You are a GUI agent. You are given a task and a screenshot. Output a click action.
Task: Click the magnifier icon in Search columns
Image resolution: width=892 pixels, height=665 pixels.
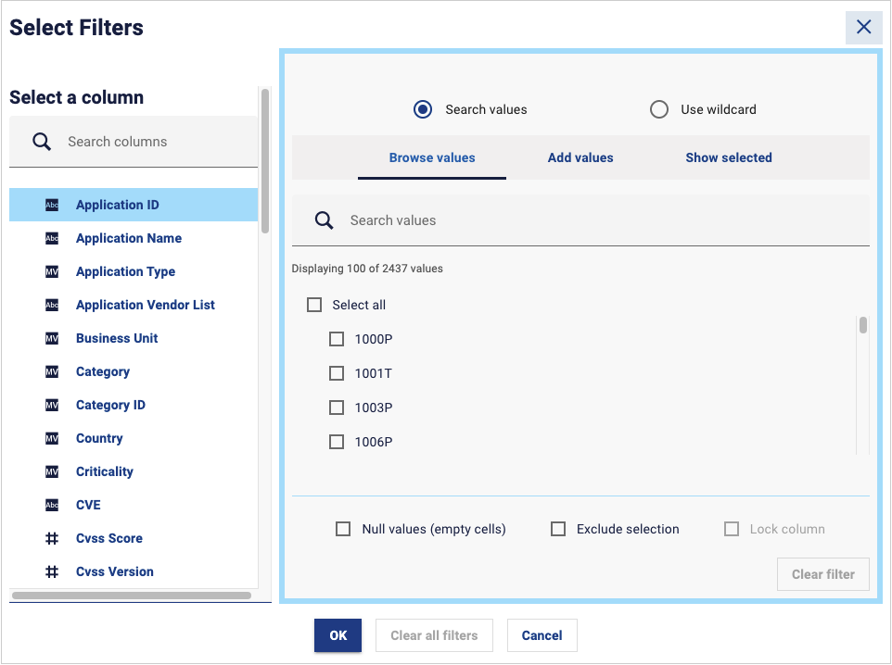[42, 142]
